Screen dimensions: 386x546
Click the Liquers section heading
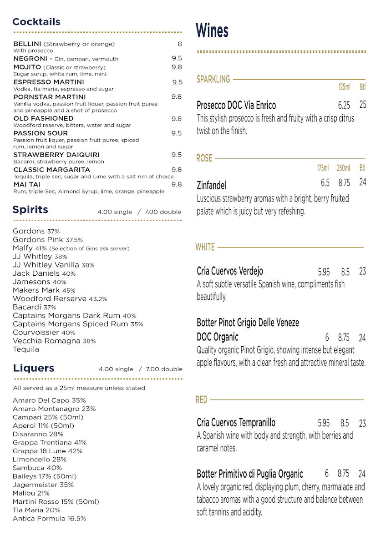[34, 369]
